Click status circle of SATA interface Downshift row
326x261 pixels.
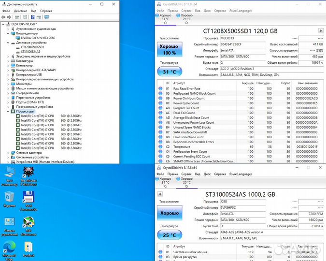[x=160, y=132]
